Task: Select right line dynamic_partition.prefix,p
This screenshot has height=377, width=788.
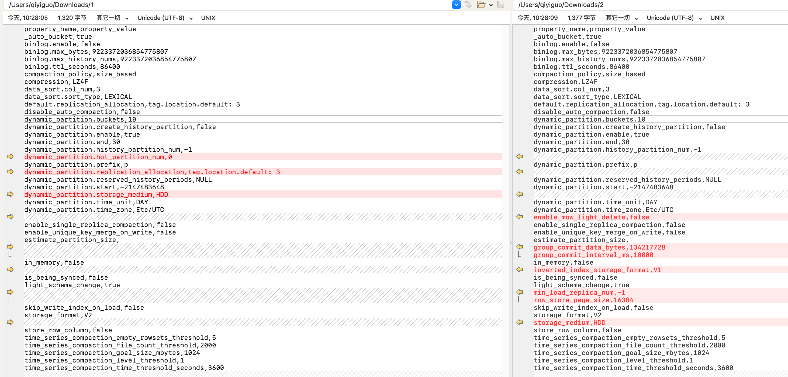Action: pyautogui.click(x=586, y=165)
